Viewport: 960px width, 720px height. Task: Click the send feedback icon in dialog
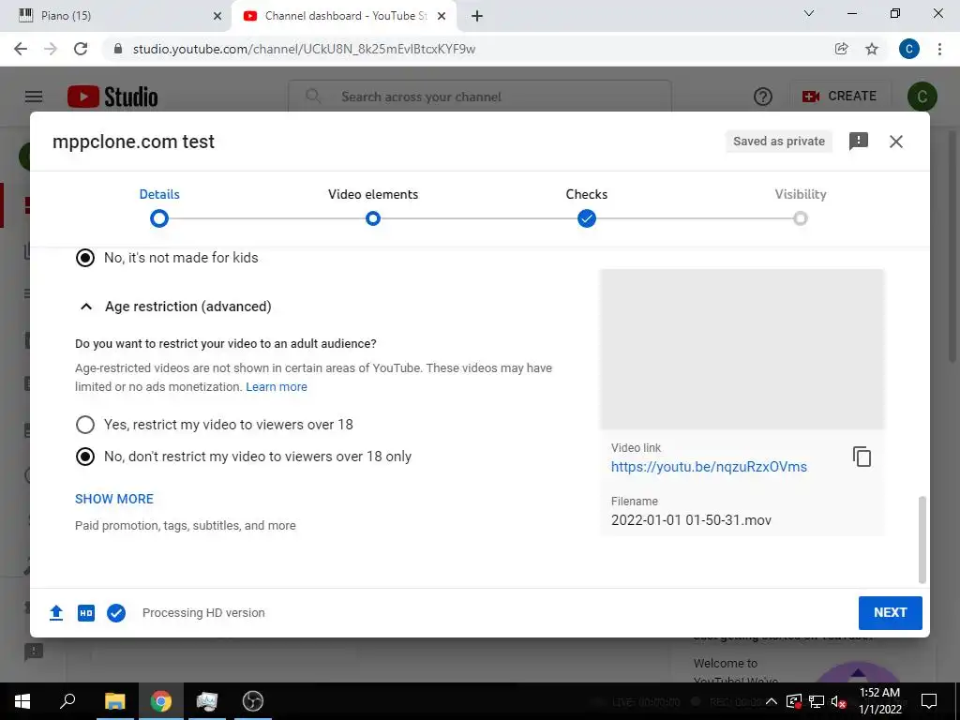(859, 142)
